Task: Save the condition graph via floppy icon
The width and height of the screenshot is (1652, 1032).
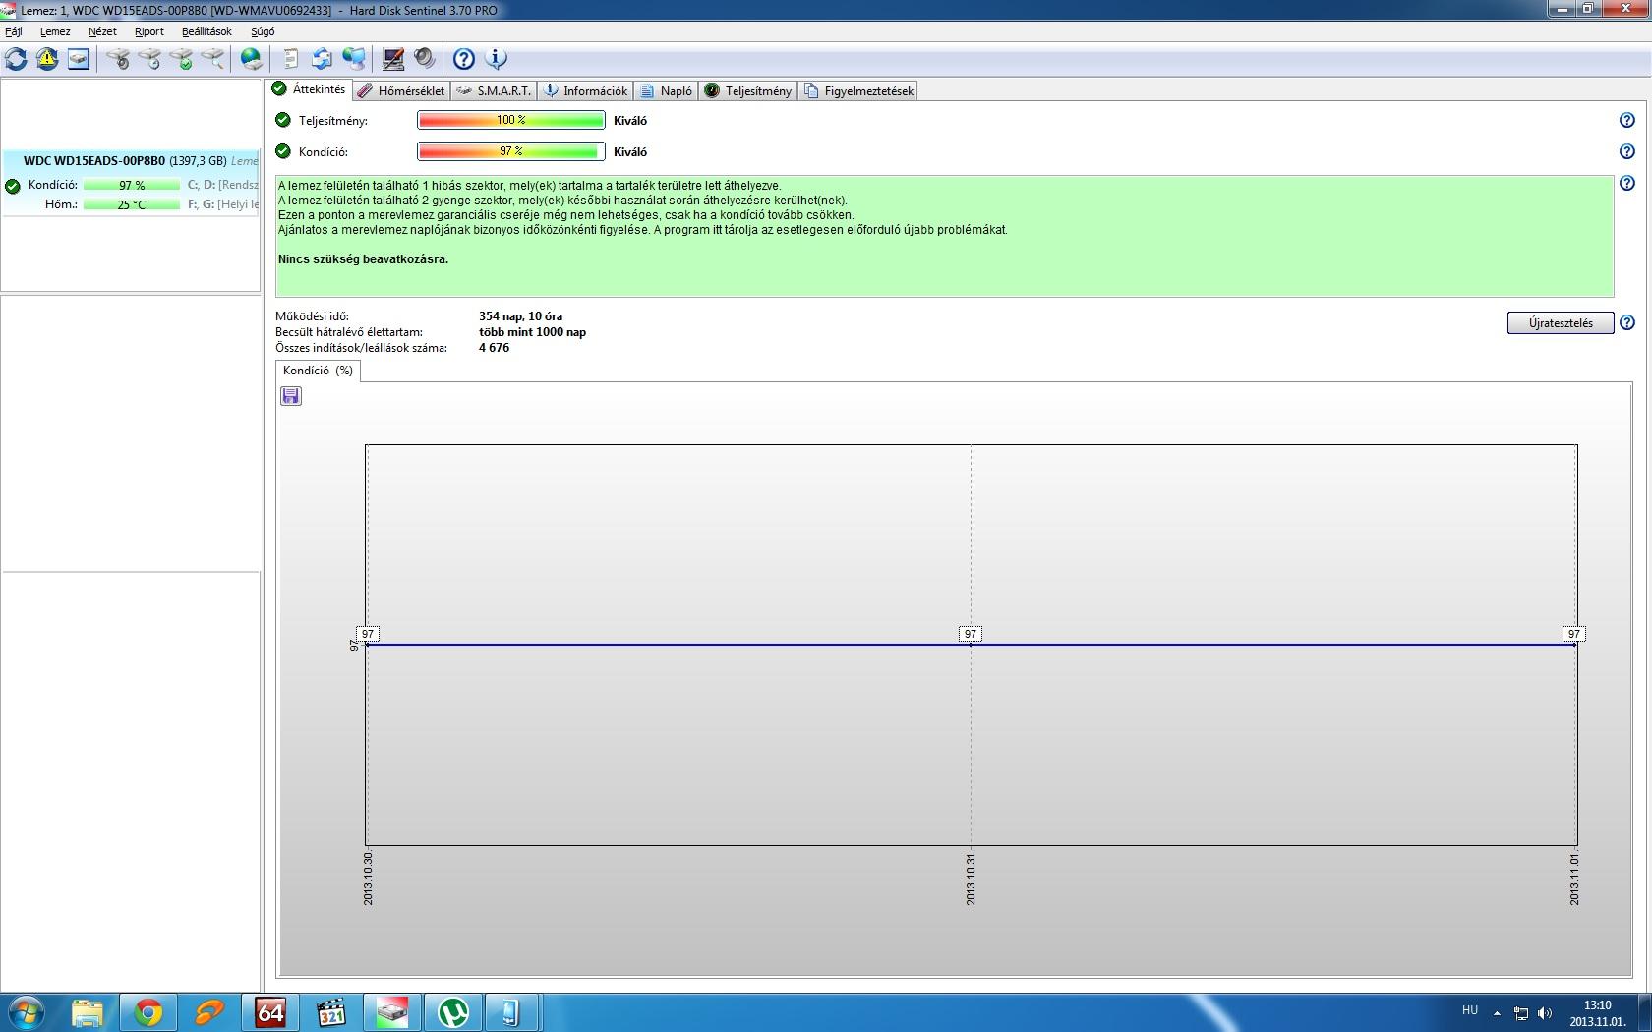Action: click(291, 395)
